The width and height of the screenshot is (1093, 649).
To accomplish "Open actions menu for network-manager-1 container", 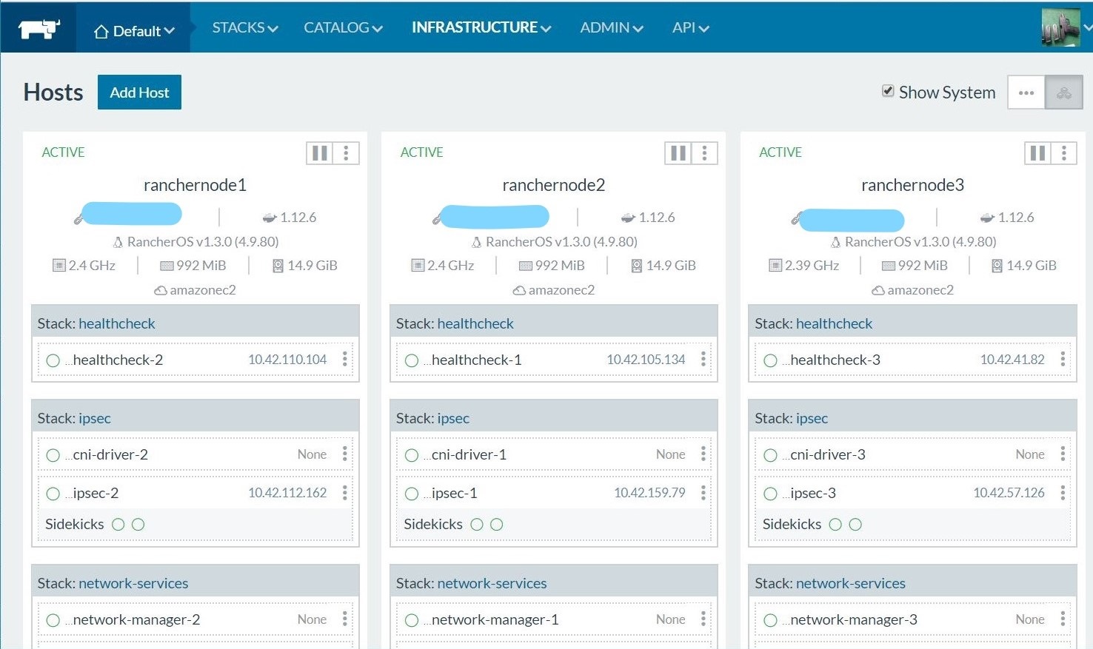I will (703, 619).
